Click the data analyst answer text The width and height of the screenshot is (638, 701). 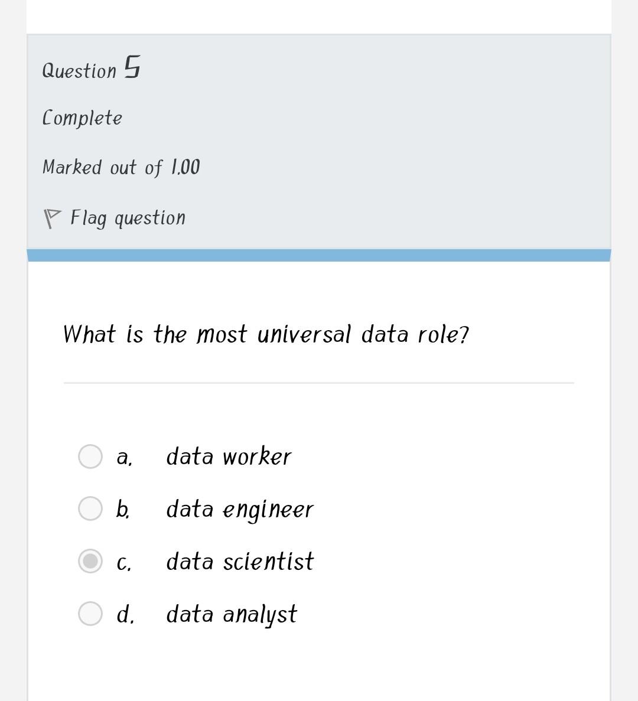pyautogui.click(x=232, y=614)
